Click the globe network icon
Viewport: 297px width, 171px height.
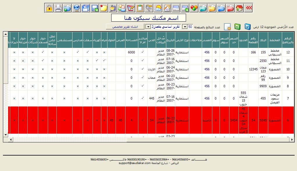pyautogui.click(x=77, y=8)
